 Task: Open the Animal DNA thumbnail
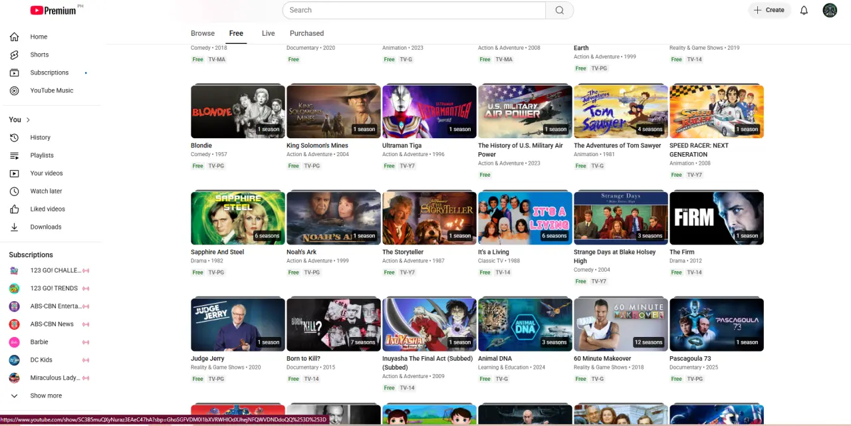click(525, 324)
